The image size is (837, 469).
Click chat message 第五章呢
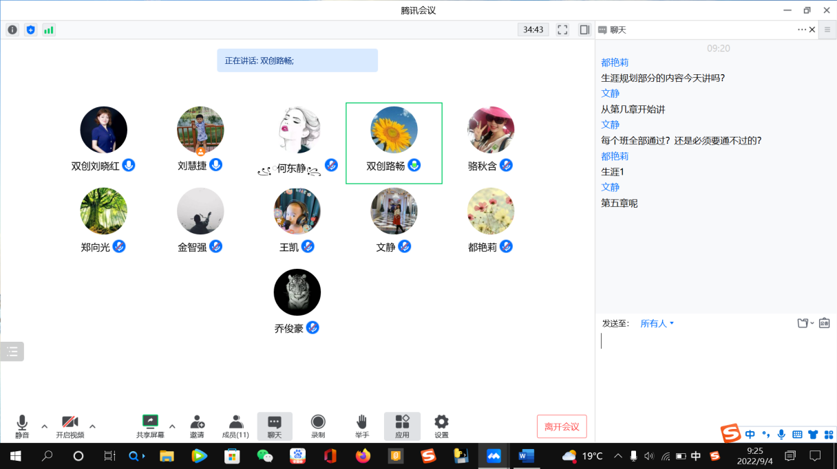tap(619, 203)
